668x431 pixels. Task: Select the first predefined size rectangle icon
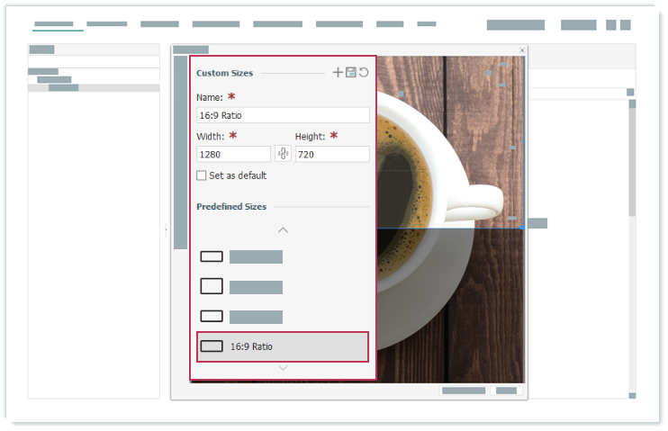click(x=212, y=256)
